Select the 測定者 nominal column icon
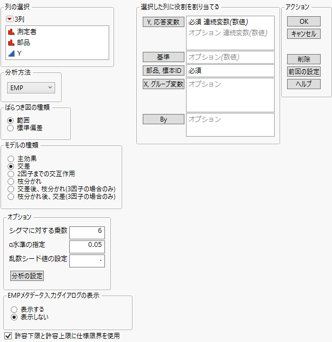Viewport: 332px width, 342px height. pos(11,32)
